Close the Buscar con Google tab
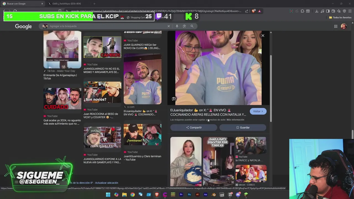Image resolution: width=354 pixels, height=199 pixels. coord(42,4)
